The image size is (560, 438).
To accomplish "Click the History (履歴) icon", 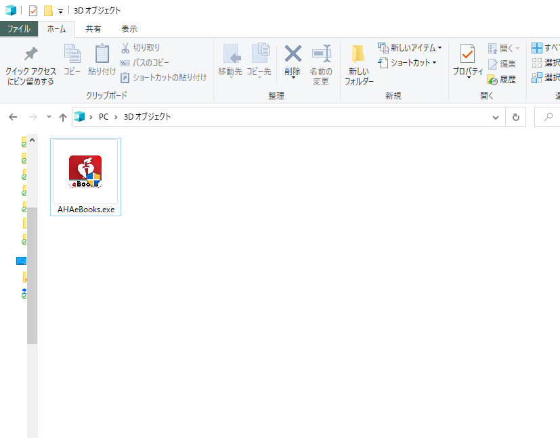I will click(x=492, y=79).
